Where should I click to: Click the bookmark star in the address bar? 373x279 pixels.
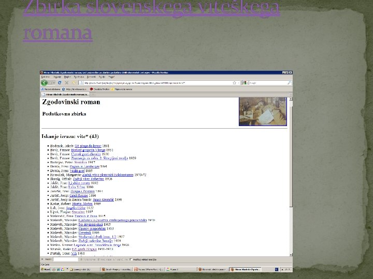point(234,83)
